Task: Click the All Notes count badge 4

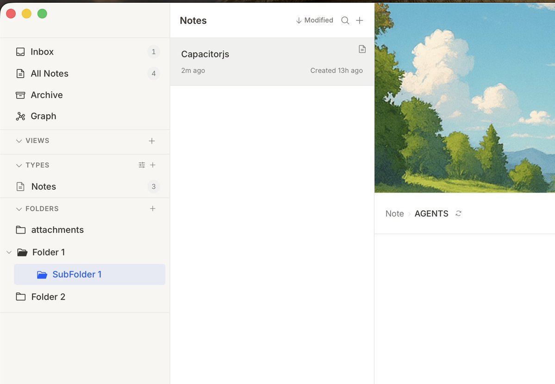Action: [154, 73]
